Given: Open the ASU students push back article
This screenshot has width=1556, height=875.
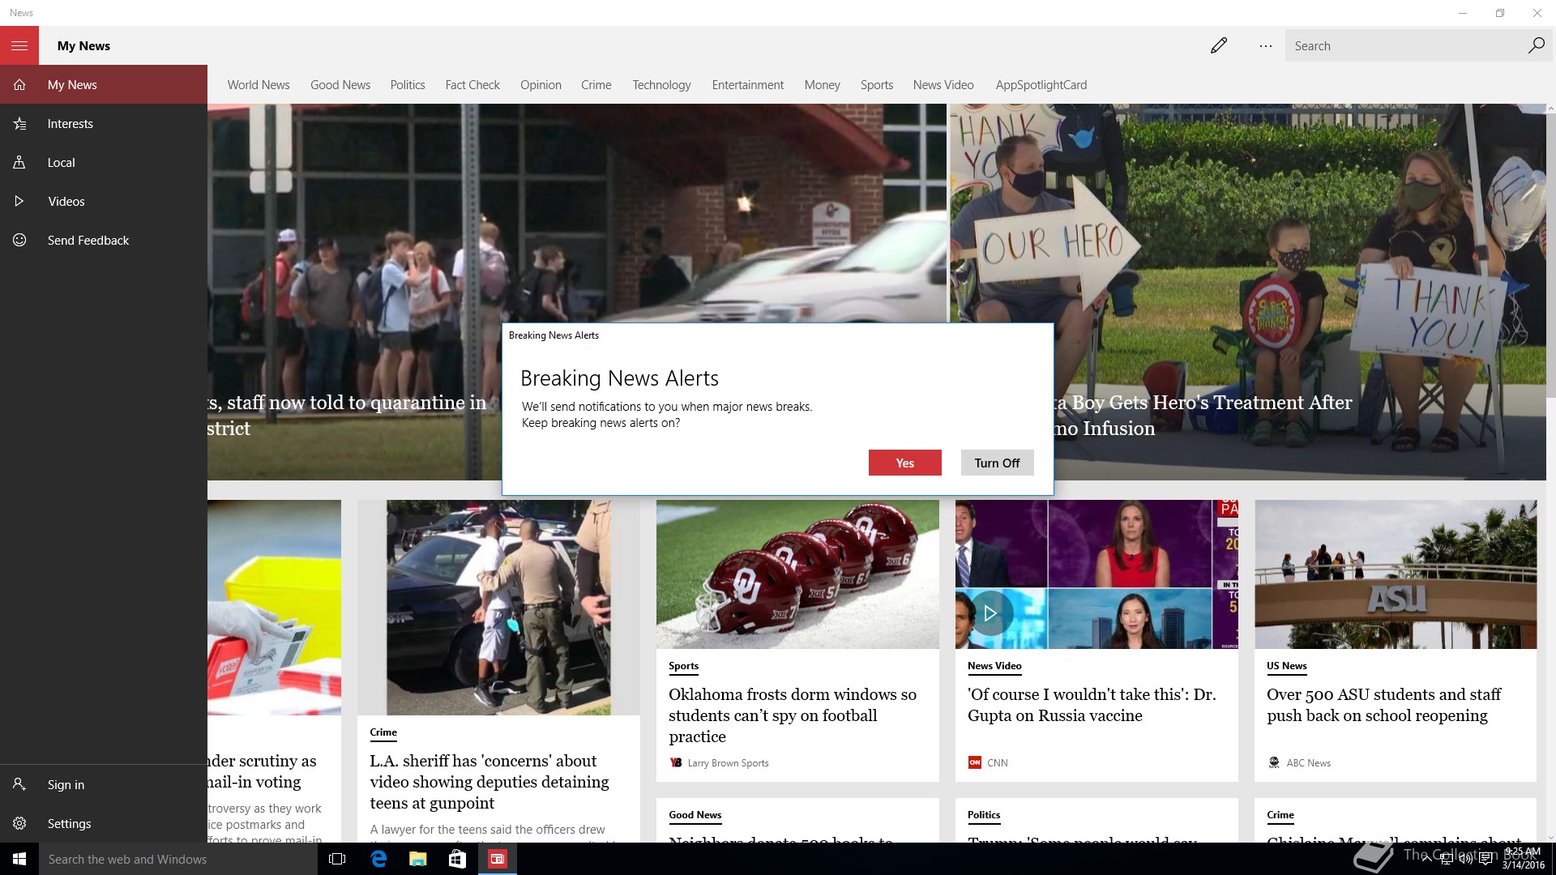Looking at the screenshot, I should [1384, 705].
